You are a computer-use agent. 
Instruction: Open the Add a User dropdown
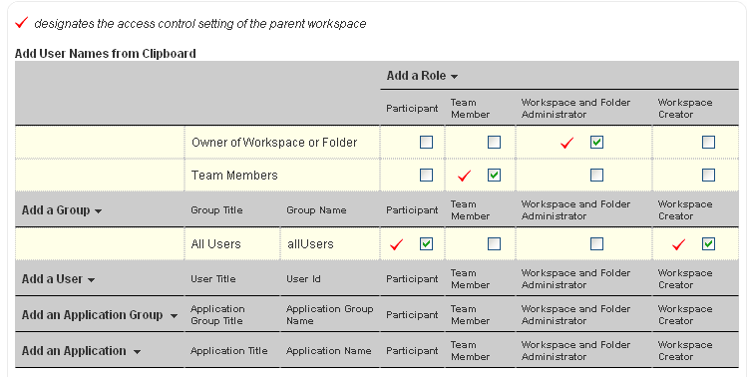click(58, 278)
